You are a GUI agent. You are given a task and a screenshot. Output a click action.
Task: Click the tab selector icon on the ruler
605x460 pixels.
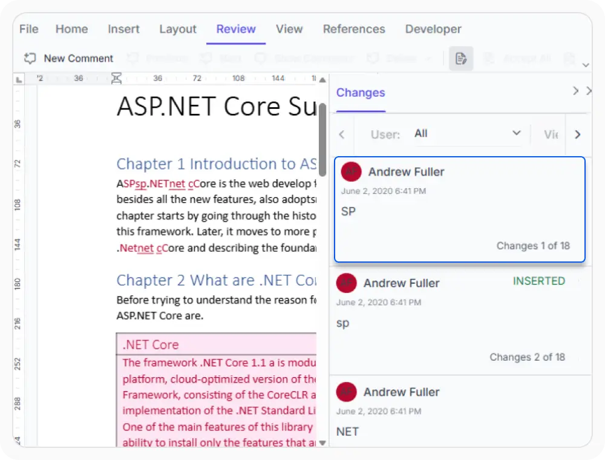click(x=19, y=79)
